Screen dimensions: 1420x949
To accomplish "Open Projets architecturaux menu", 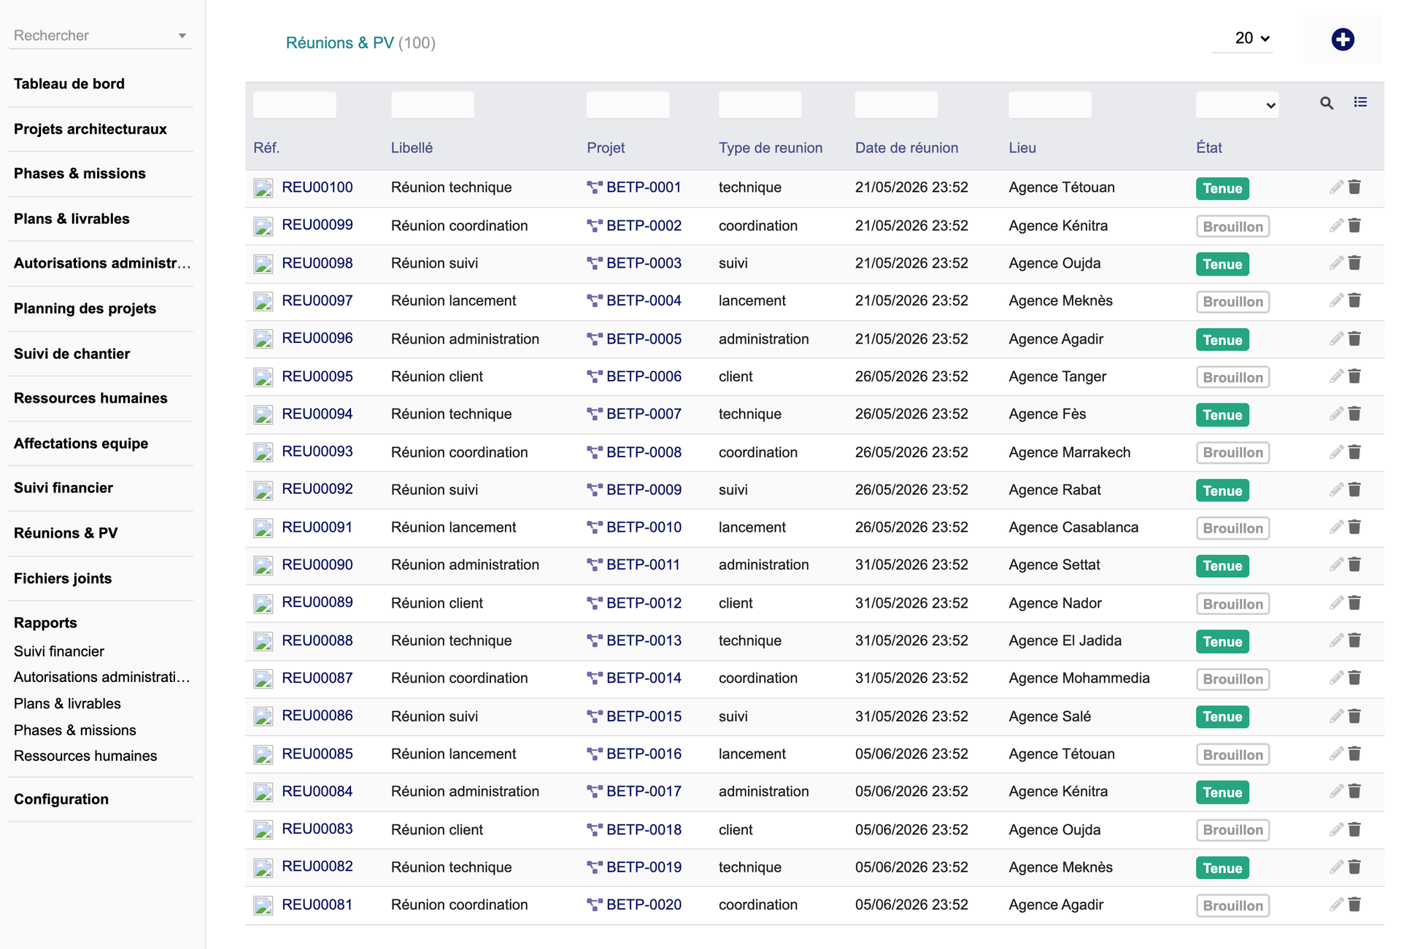I will [x=90, y=129].
